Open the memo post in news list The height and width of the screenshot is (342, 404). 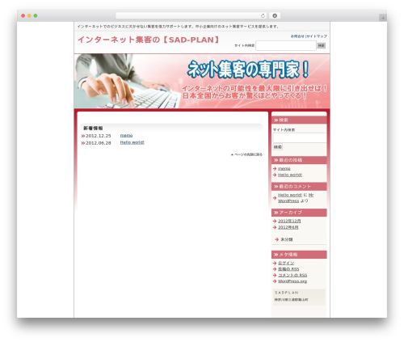[126, 135]
